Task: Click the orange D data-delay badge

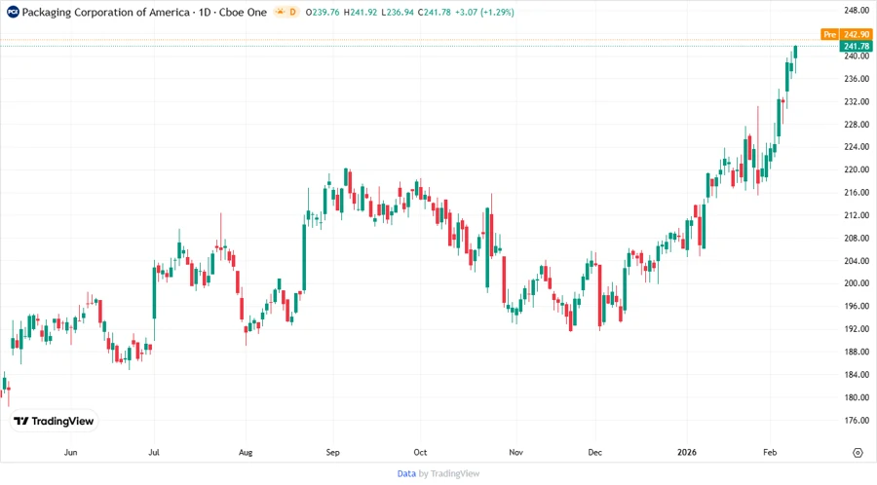Action: point(292,12)
